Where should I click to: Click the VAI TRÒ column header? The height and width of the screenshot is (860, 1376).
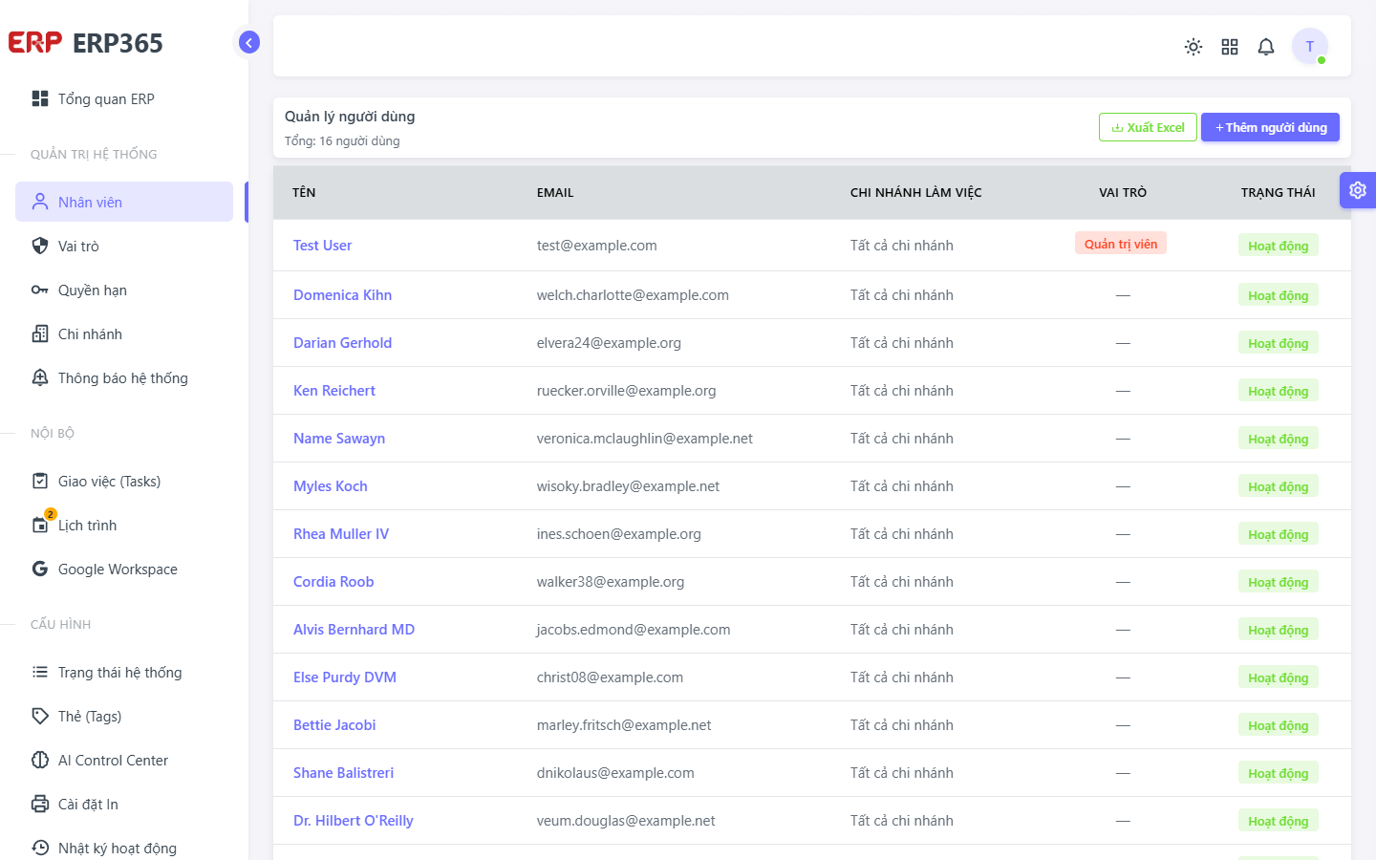point(1123,192)
